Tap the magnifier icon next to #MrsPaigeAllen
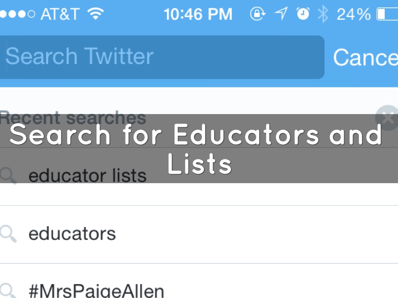This screenshot has height=298, width=398. [x=8, y=290]
